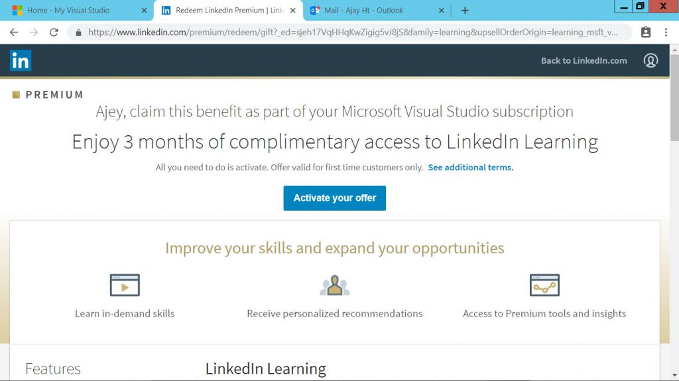Click the address bar URL field
Screen dimensions: 679x381
click(353, 32)
